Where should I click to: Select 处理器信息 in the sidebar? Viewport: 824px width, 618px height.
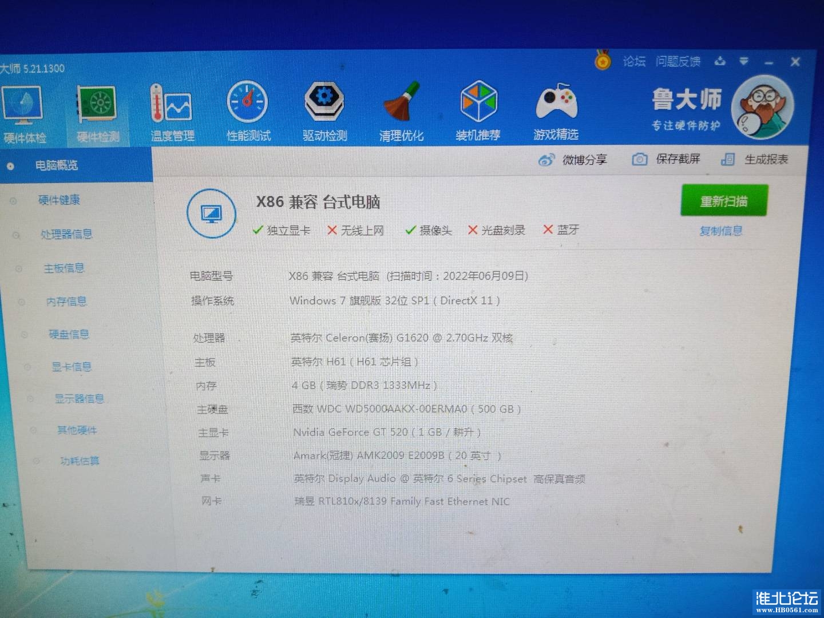coord(66,234)
